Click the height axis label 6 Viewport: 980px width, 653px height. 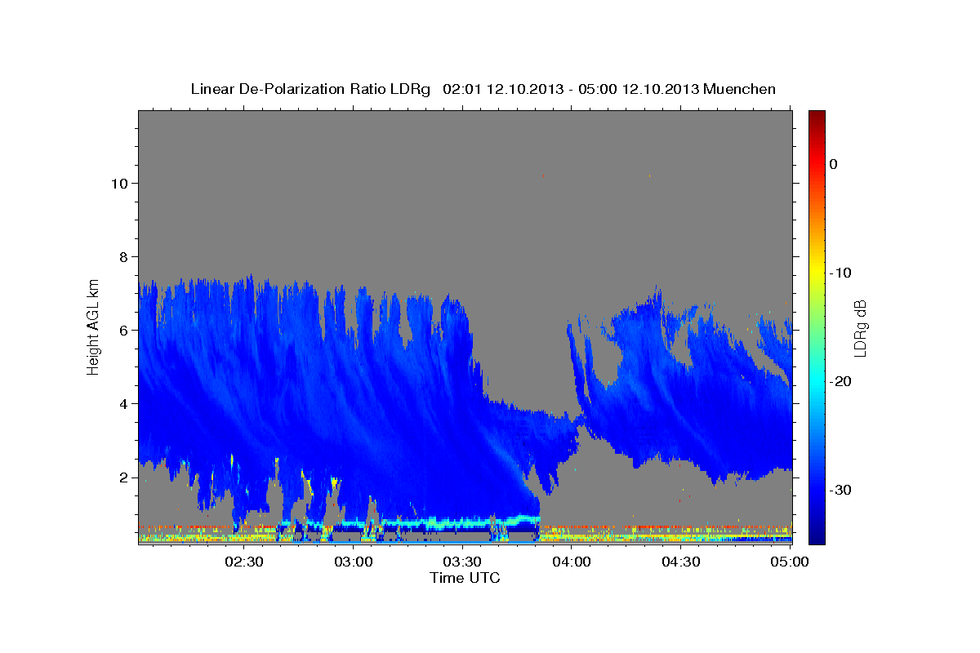pyautogui.click(x=122, y=330)
